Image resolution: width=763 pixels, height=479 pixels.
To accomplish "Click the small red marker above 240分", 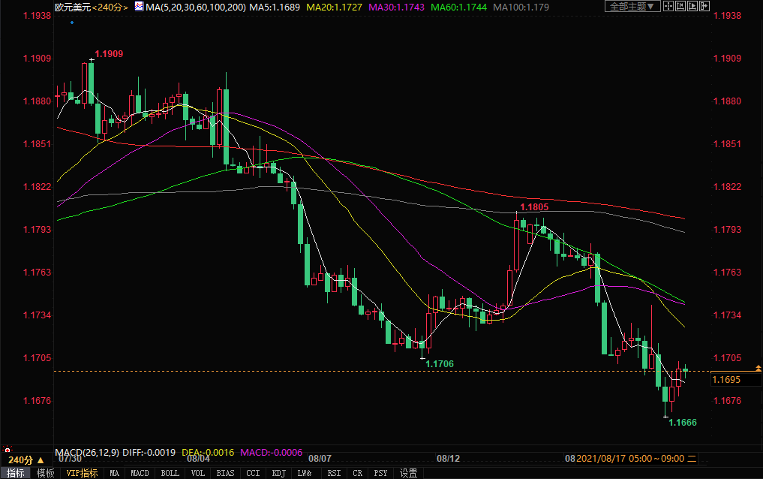I will coord(9,450).
